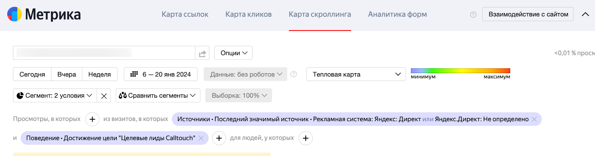
Task: Open the calendar date range 6 — 20 янв 2024
Action: (x=161, y=74)
